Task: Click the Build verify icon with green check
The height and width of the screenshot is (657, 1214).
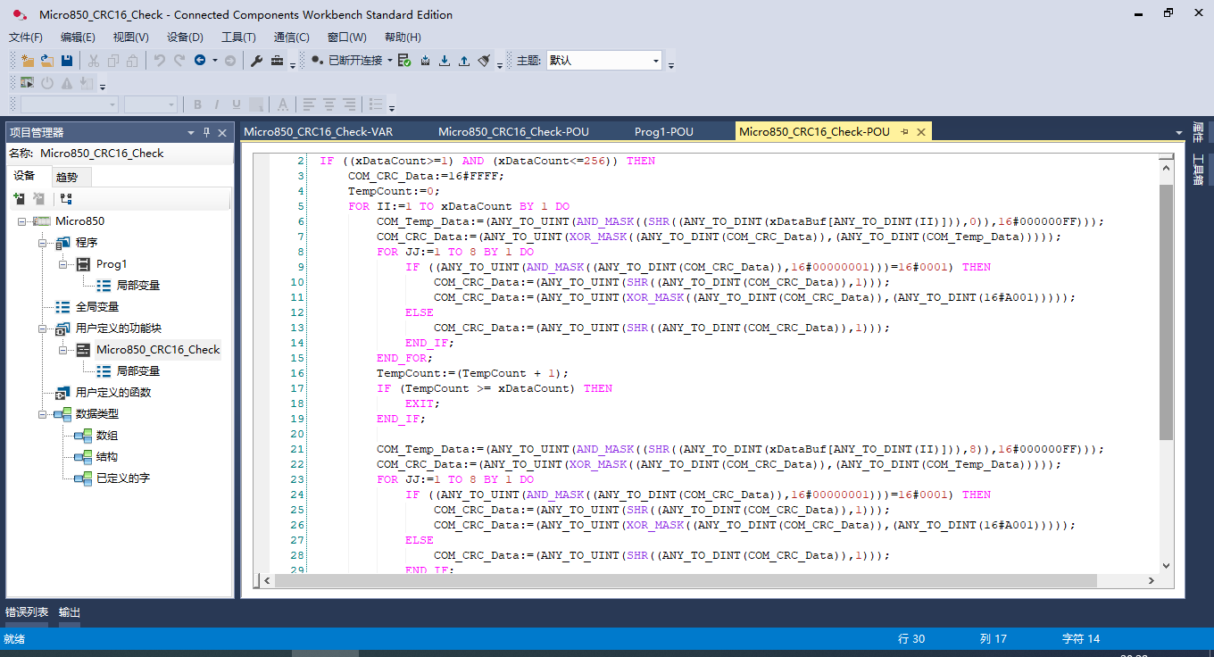Action: [404, 61]
